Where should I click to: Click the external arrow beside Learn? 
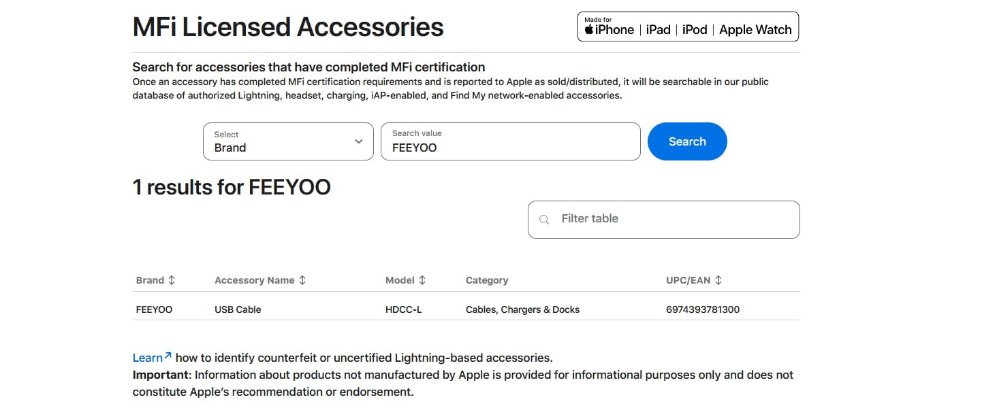click(168, 355)
